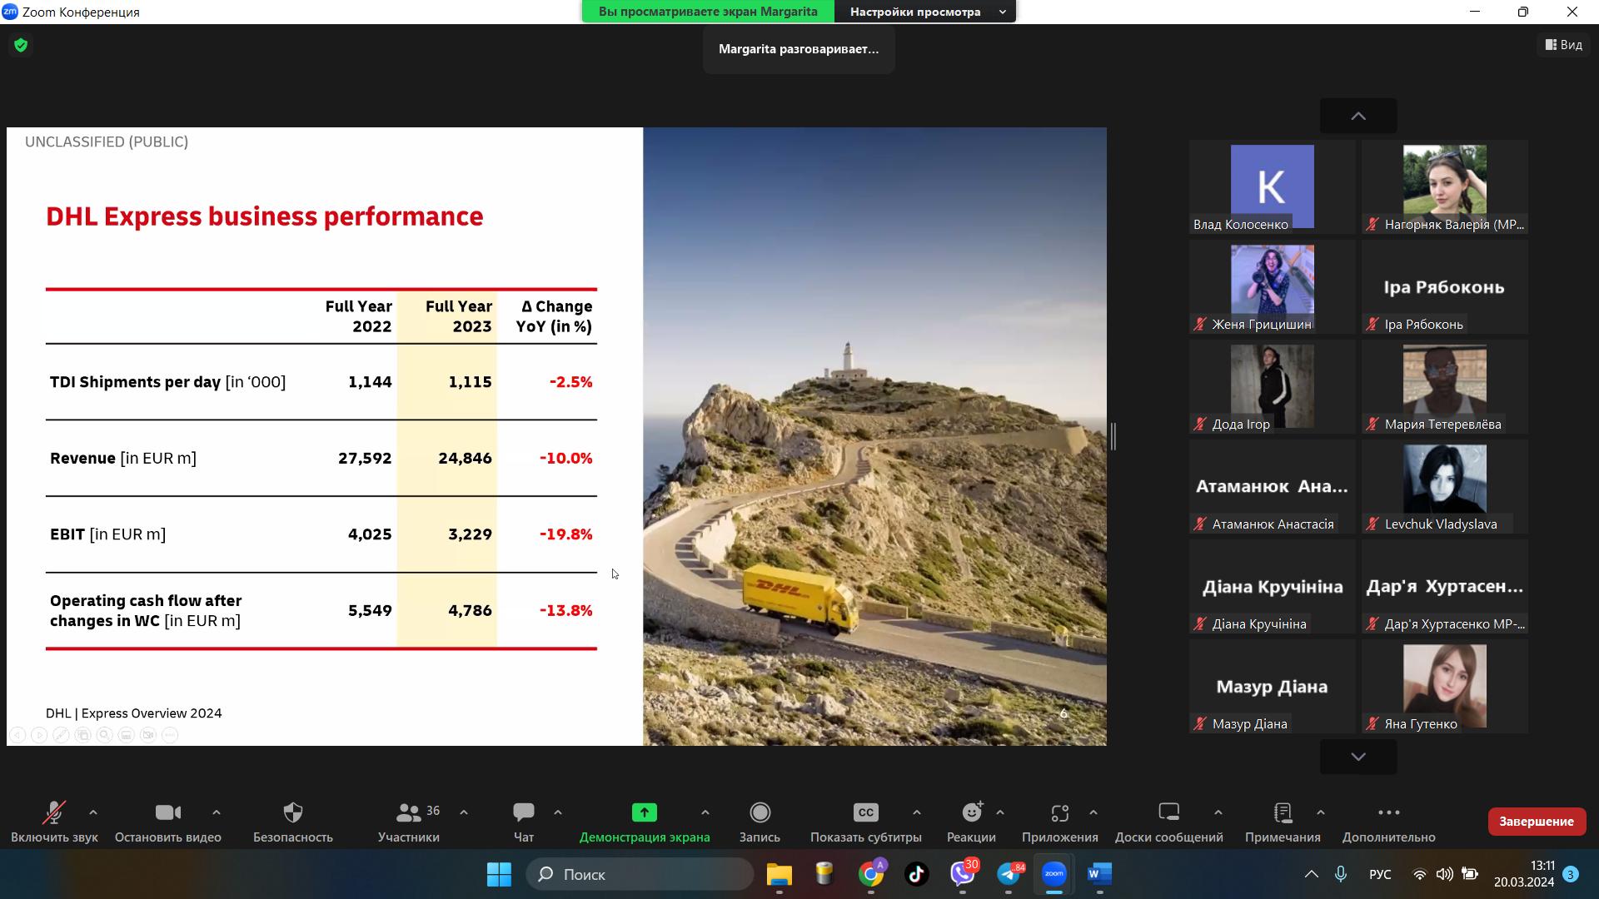
Task: Click the gallery panel resize divider handle
Action: click(1113, 436)
